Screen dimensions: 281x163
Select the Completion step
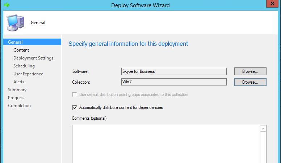coord(19,106)
